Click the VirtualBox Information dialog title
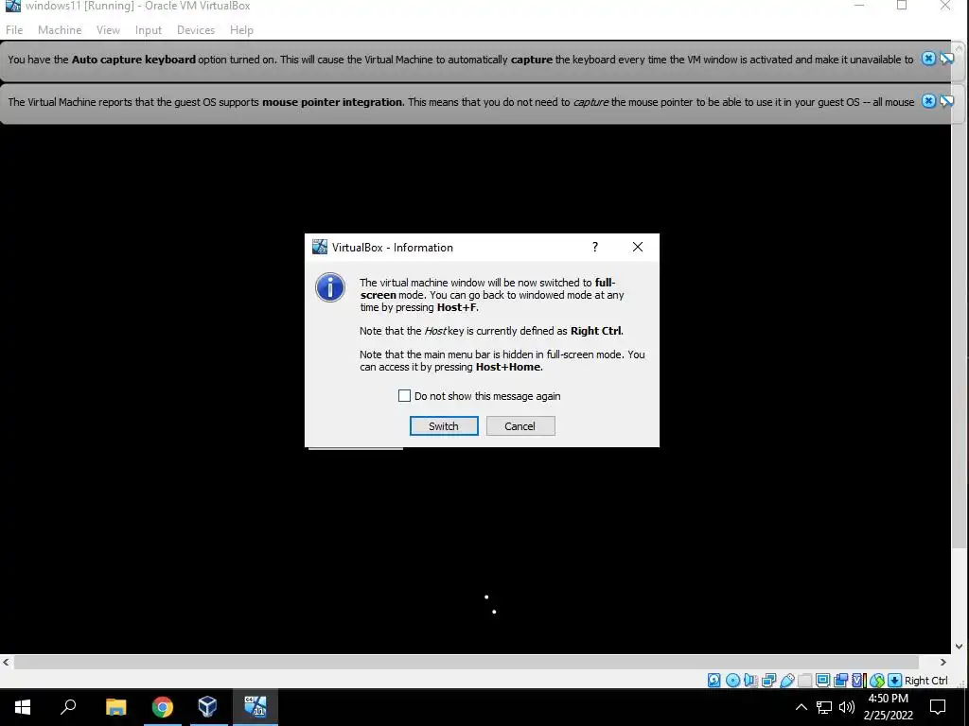This screenshot has height=726, width=969. pos(393,248)
